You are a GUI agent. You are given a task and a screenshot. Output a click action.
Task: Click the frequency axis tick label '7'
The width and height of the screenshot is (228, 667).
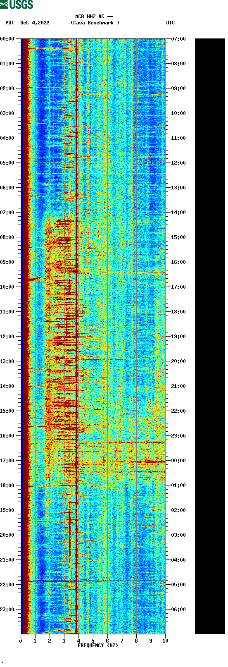(x=122, y=641)
